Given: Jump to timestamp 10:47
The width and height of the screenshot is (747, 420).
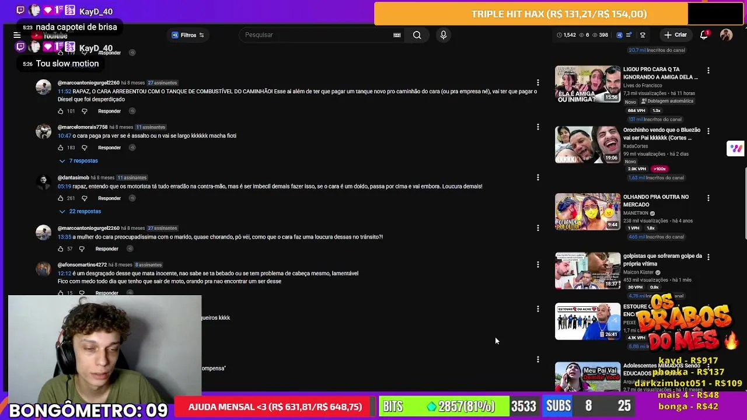Looking at the screenshot, I should (64, 136).
